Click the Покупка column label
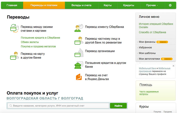This screenshot has width=177, height=113. pyautogui.click(x=157, y=112)
